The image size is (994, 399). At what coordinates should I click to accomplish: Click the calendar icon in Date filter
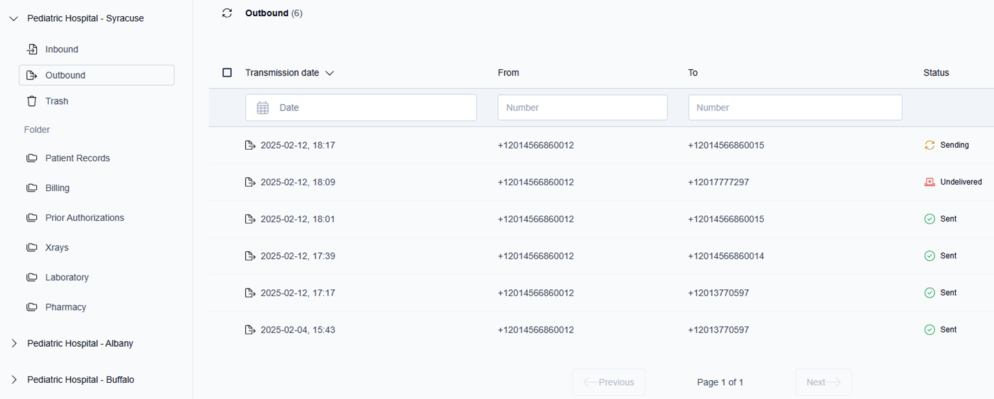pyautogui.click(x=263, y=108)
